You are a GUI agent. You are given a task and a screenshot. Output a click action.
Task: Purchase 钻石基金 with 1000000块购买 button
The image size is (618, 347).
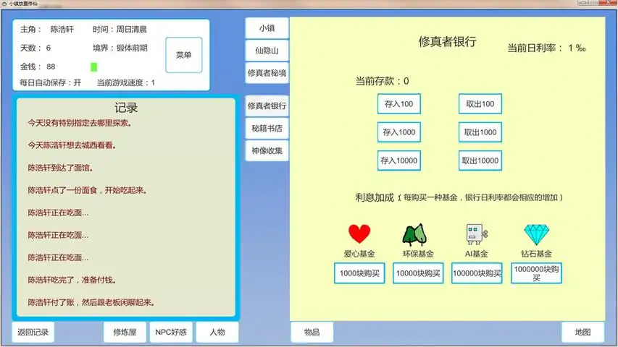(x=536, y=273)
